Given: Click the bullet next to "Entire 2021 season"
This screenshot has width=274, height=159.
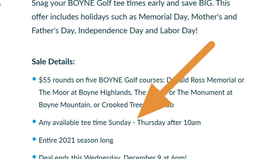Looking at the screenshot, I should tap(34, 139).
